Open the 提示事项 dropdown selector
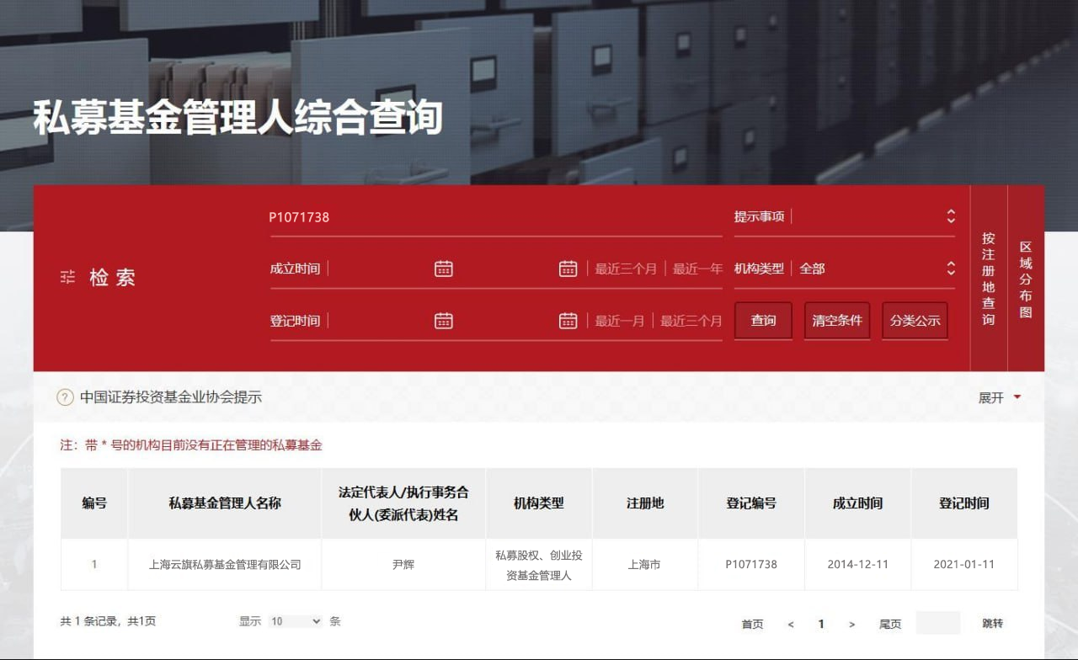The width and height of the screenshot is (1078, 660). [873, 216]
